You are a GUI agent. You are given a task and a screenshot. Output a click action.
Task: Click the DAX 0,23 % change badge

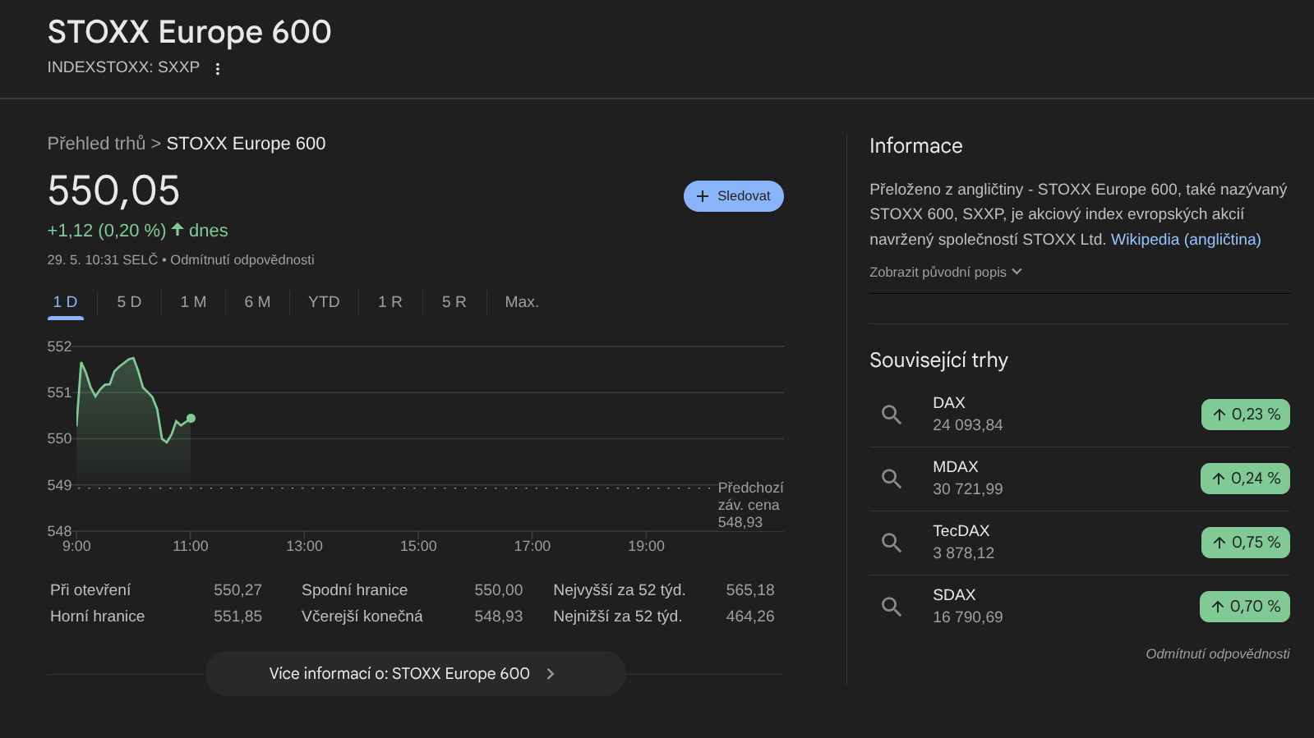pos(1246,415)
